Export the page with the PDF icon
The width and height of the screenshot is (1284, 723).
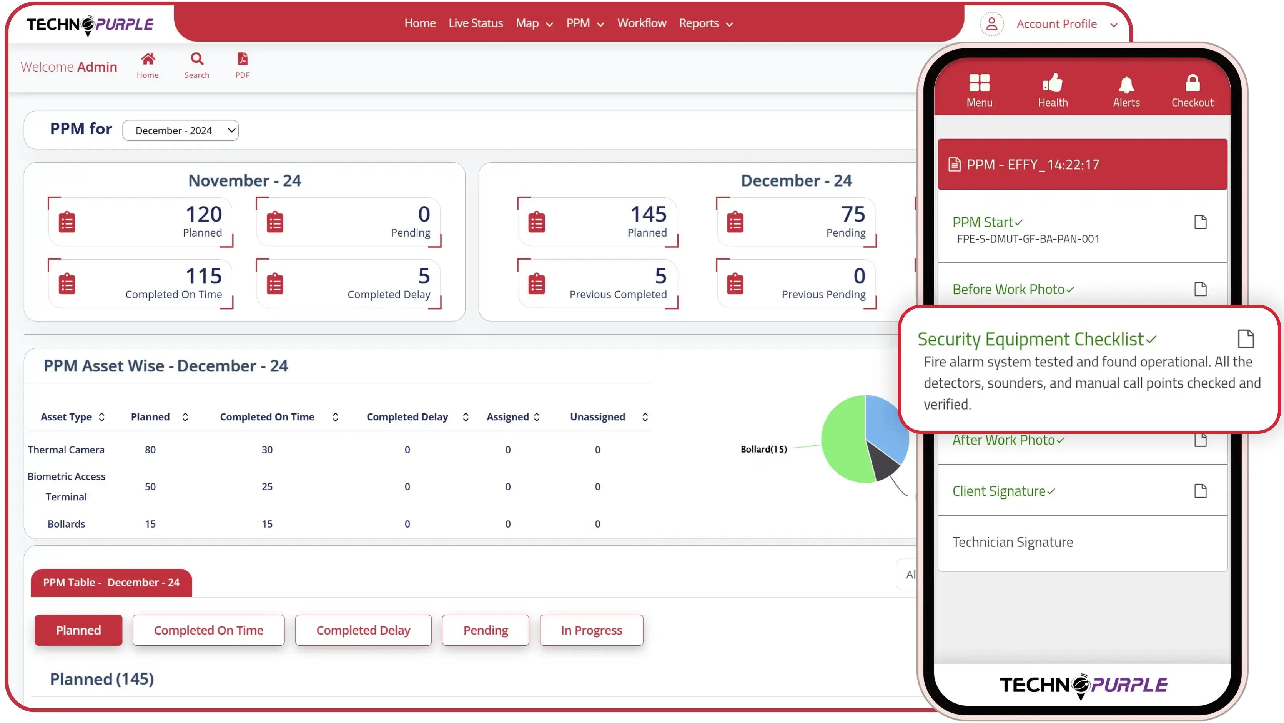[242, 59]
